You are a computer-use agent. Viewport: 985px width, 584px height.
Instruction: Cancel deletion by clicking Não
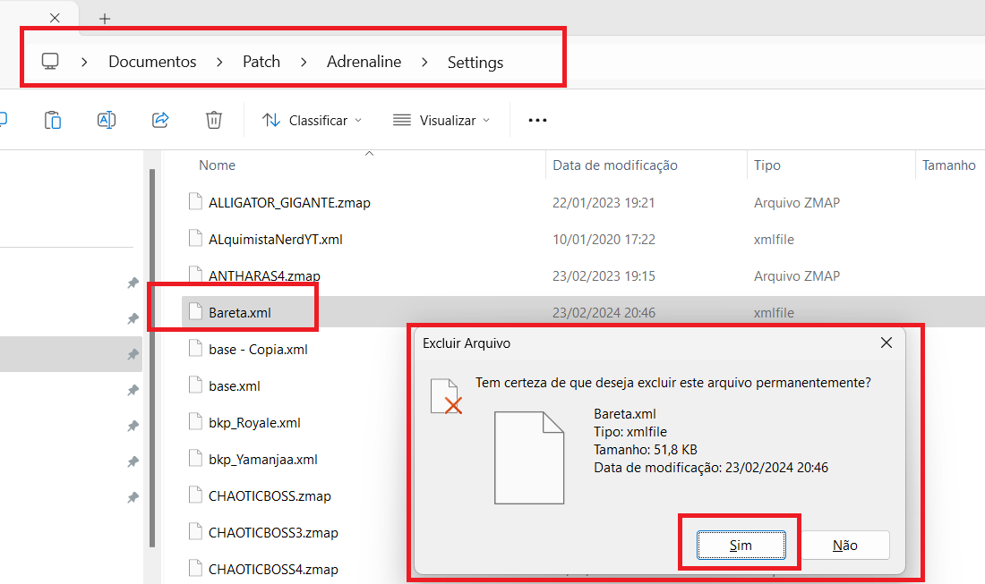click(x=844, y=545)
